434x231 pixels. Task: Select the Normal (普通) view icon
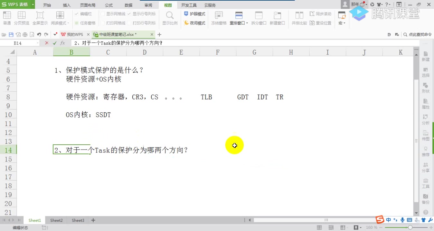pos(7,15)
